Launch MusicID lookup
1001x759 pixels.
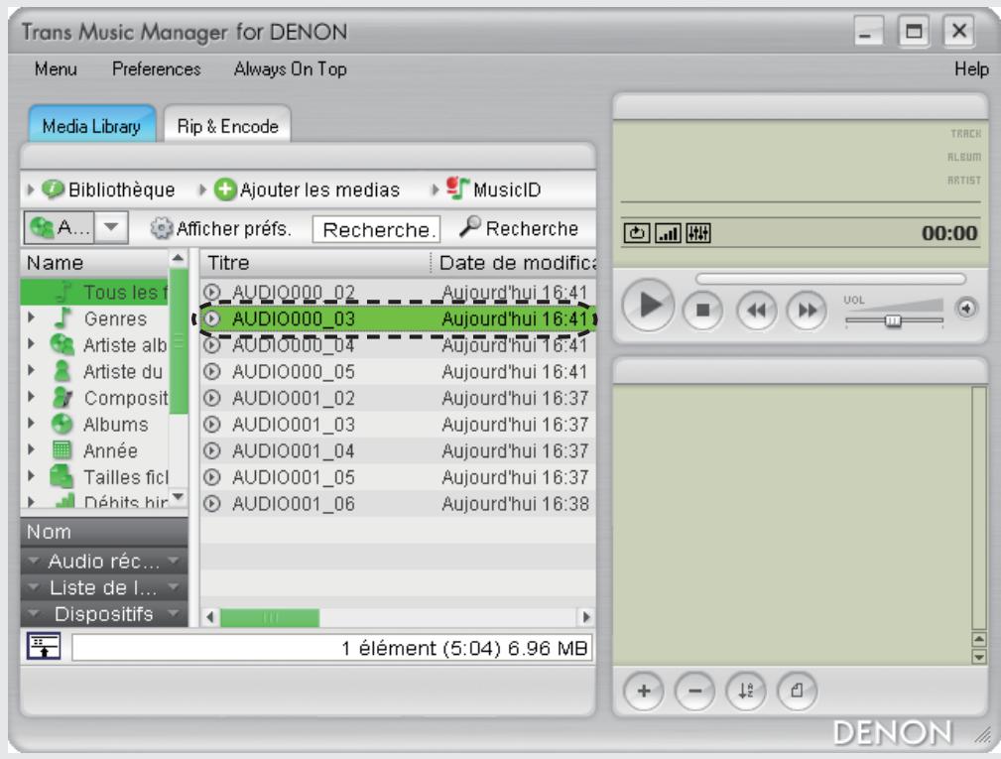point(493,189)
